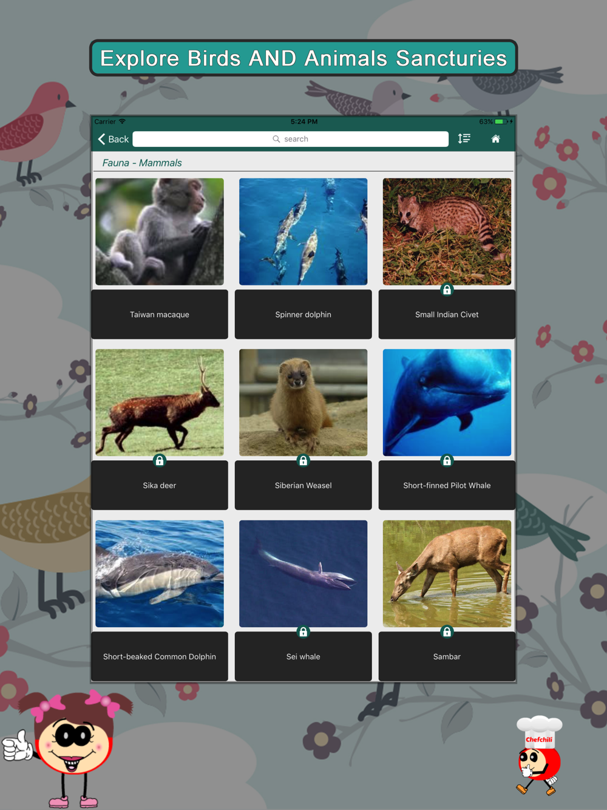This screenshot has width=607, height=810.
Task: Select the Sambar label
Action: coord(447,656)
